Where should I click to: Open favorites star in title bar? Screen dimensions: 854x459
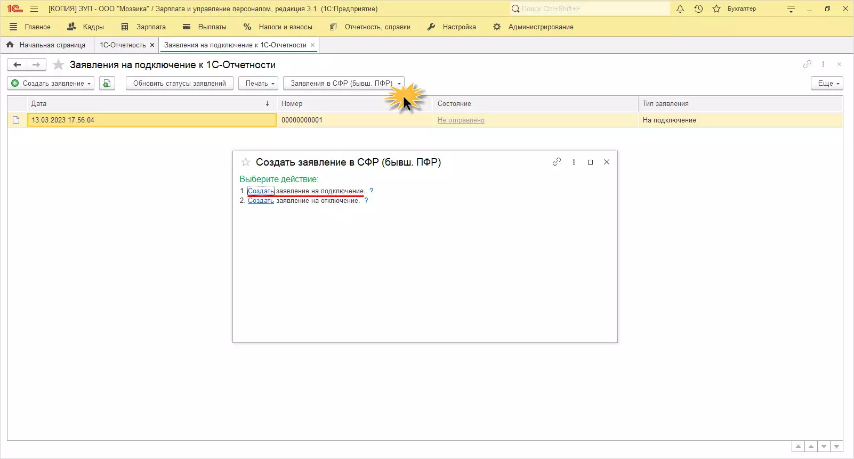pos(716,9)
